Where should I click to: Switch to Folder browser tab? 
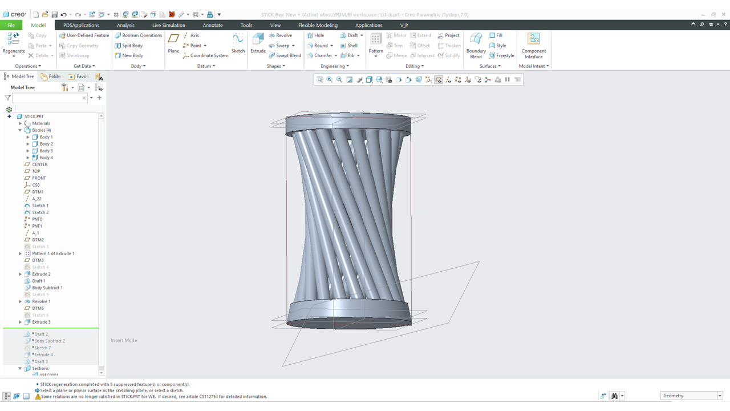click(x=51, y=76)
